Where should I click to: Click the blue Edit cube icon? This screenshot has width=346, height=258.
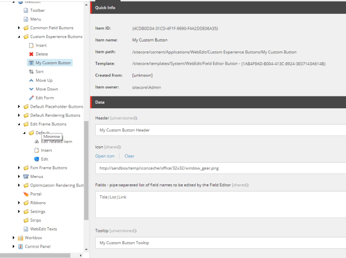click(37, 159)
